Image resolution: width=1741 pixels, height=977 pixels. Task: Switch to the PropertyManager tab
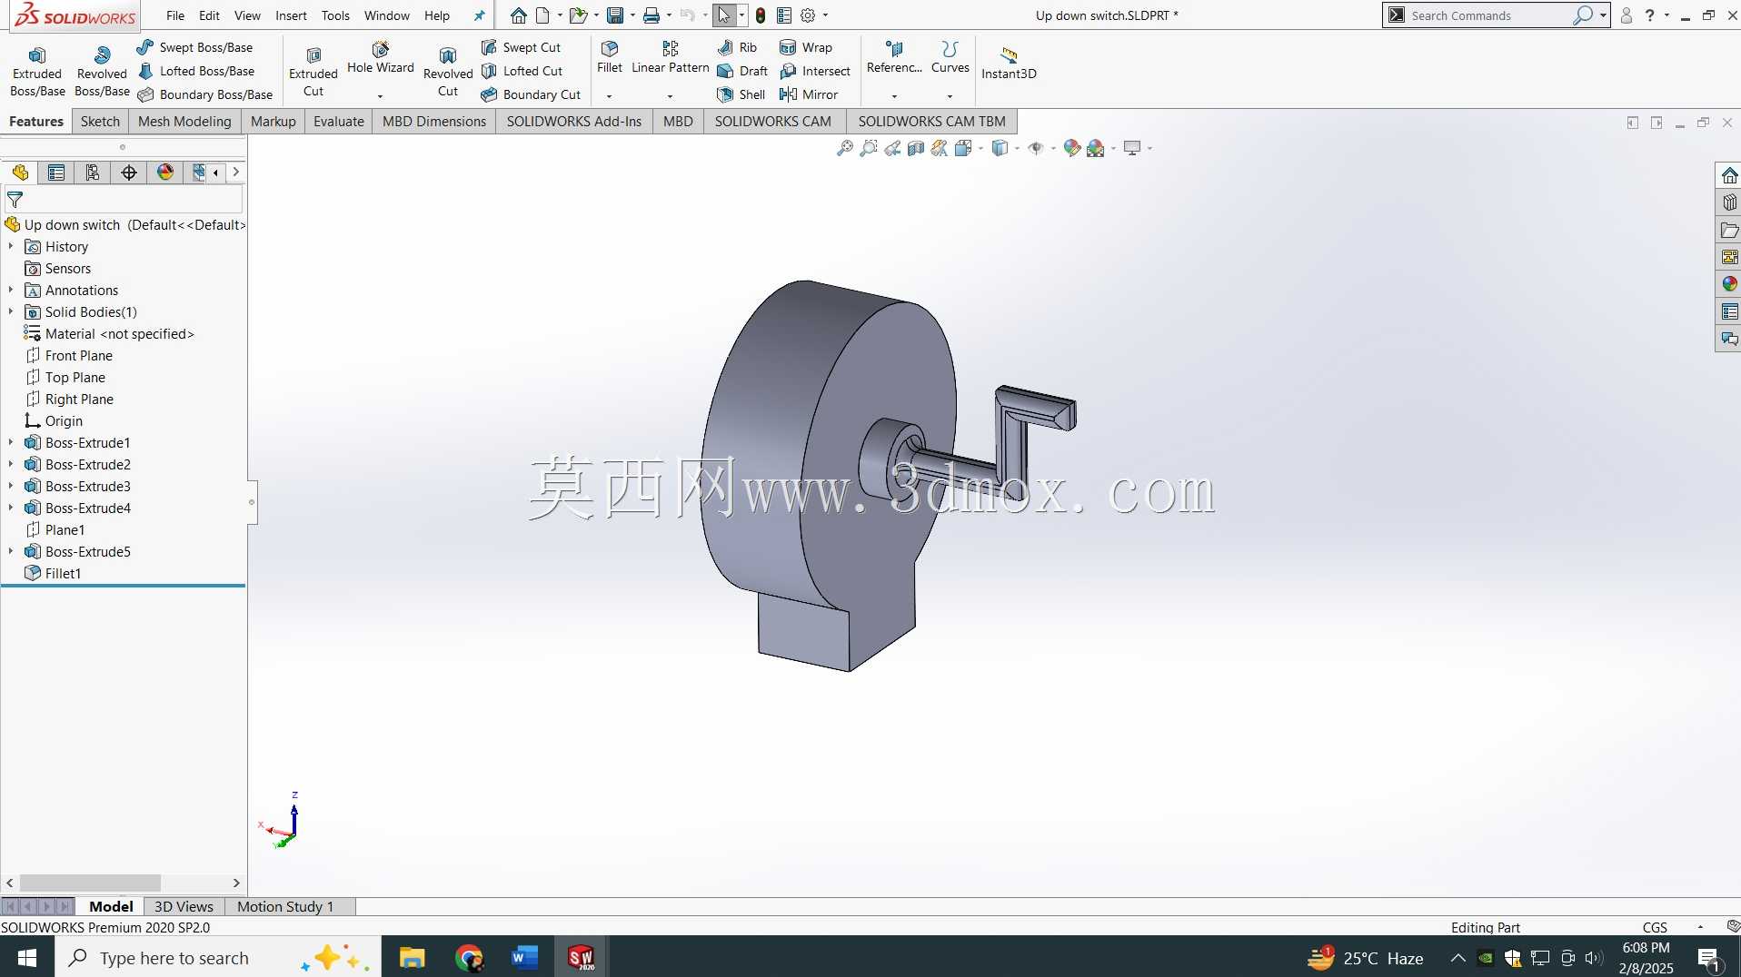coord(56,173)
